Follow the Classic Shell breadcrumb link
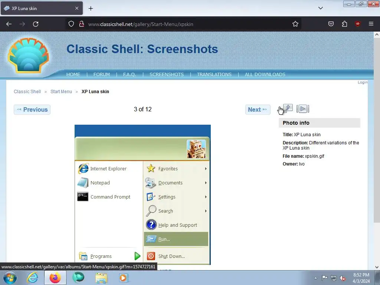 click(x=27, y=92)
